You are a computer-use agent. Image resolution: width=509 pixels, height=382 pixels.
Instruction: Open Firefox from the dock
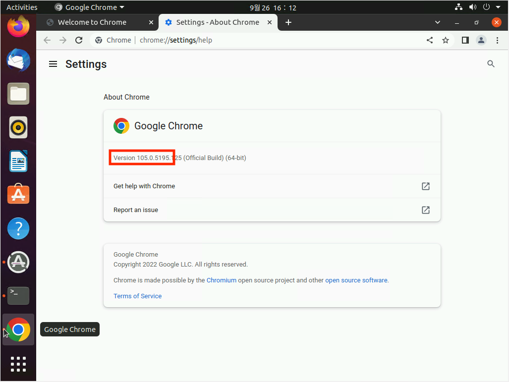click(18, 26)
